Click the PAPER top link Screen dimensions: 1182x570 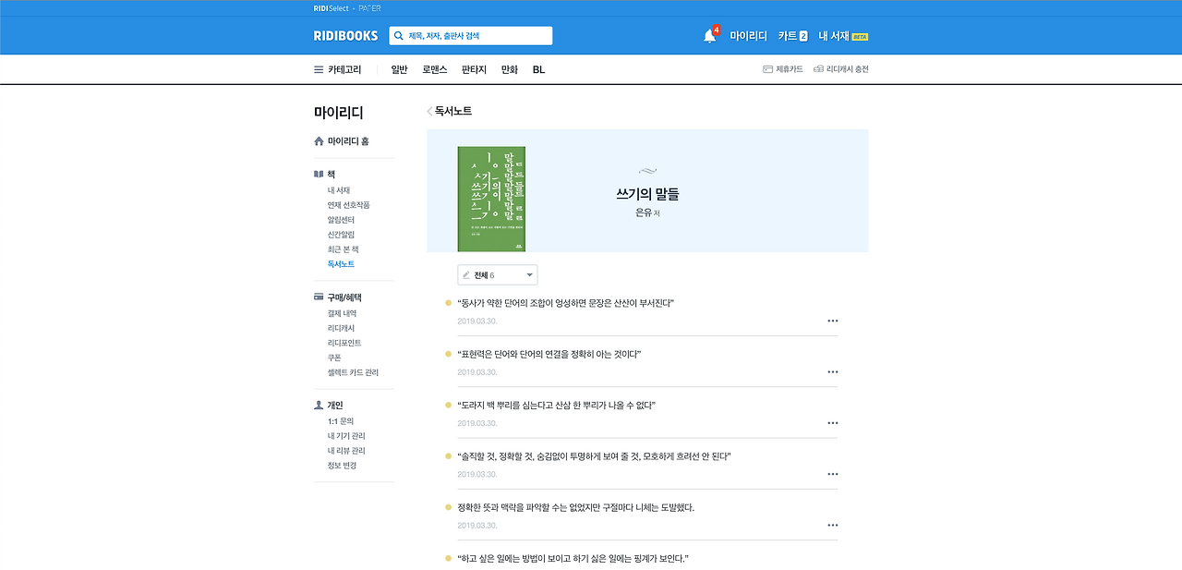(369, 7)
